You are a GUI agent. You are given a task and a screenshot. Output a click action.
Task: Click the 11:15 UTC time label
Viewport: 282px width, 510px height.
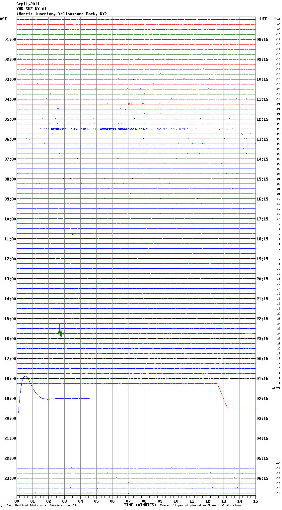pos(262,99)
